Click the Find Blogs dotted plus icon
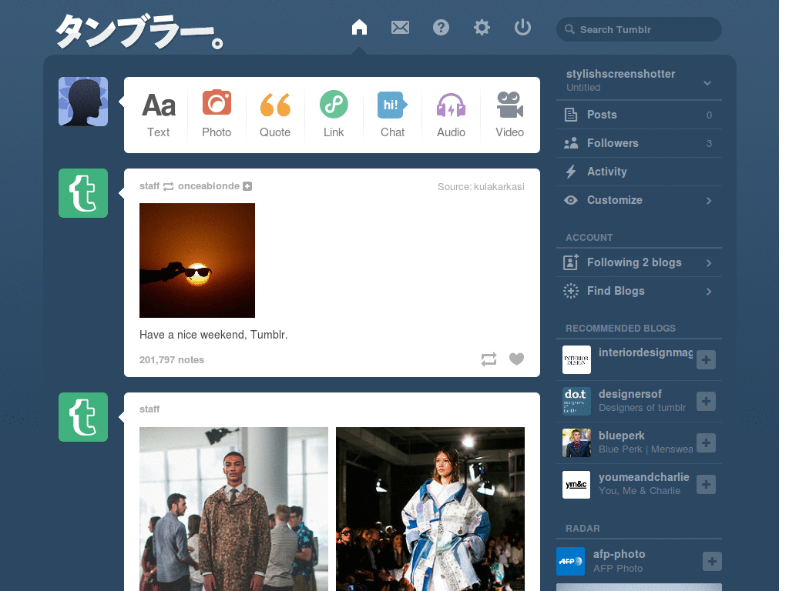The width and height of the screenshot is (789, 591). [x=571, y=291]
